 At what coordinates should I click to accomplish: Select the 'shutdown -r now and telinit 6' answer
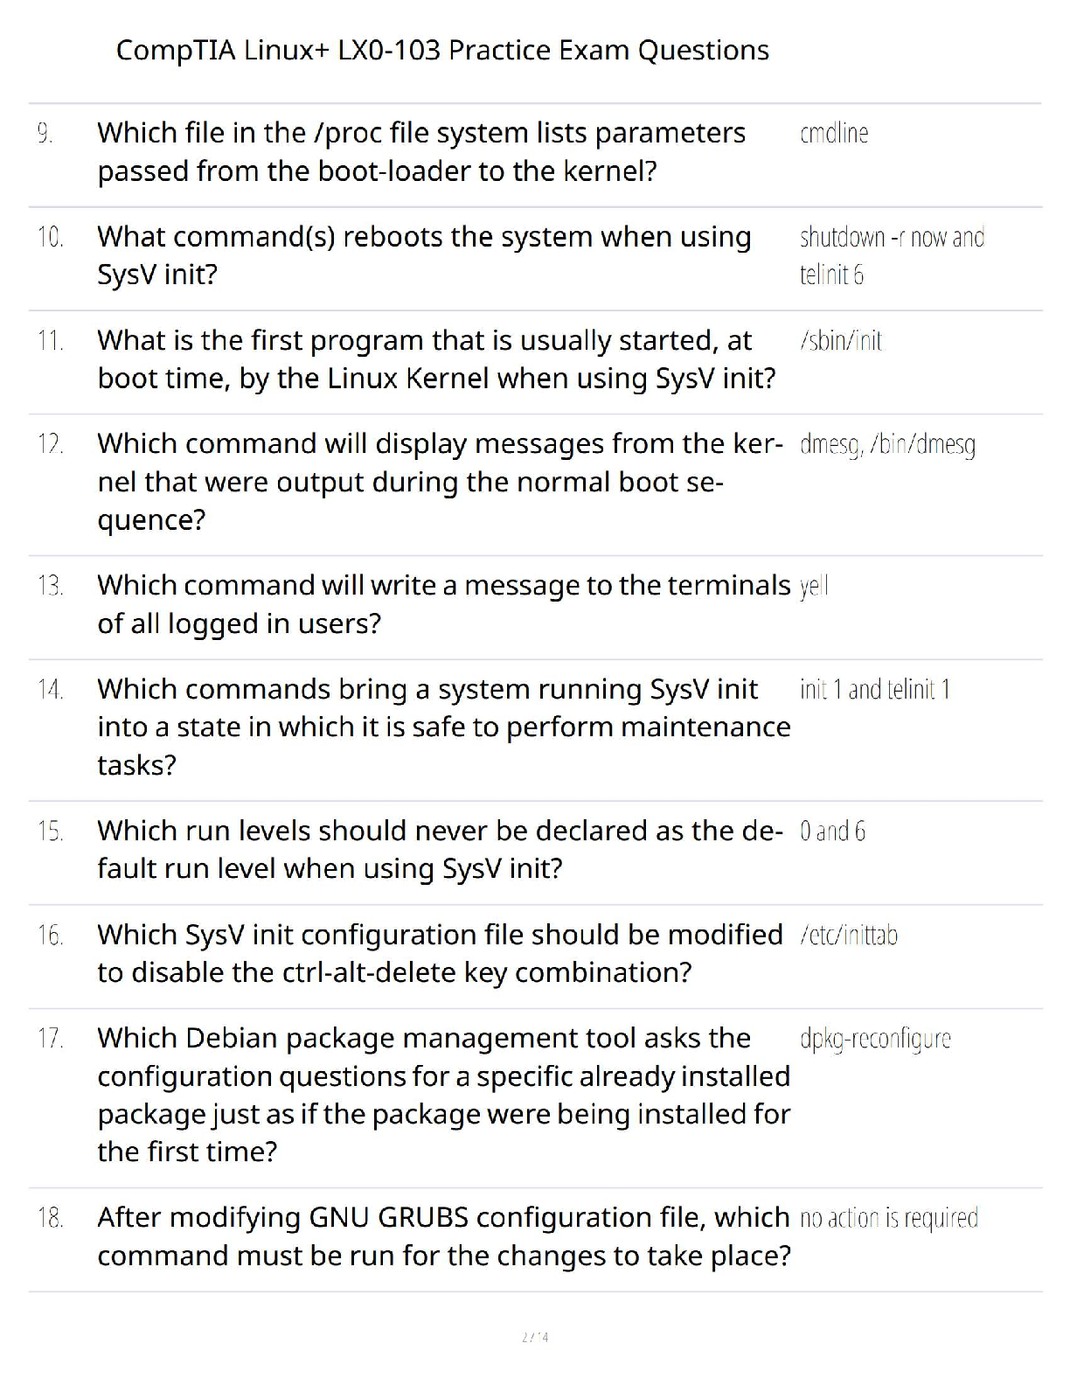pos(891,255)
